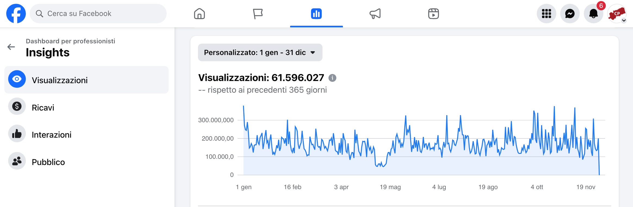Click the Dashboard per professionisti link
This screenshot has width=633, height=207.
coord(70,41)
